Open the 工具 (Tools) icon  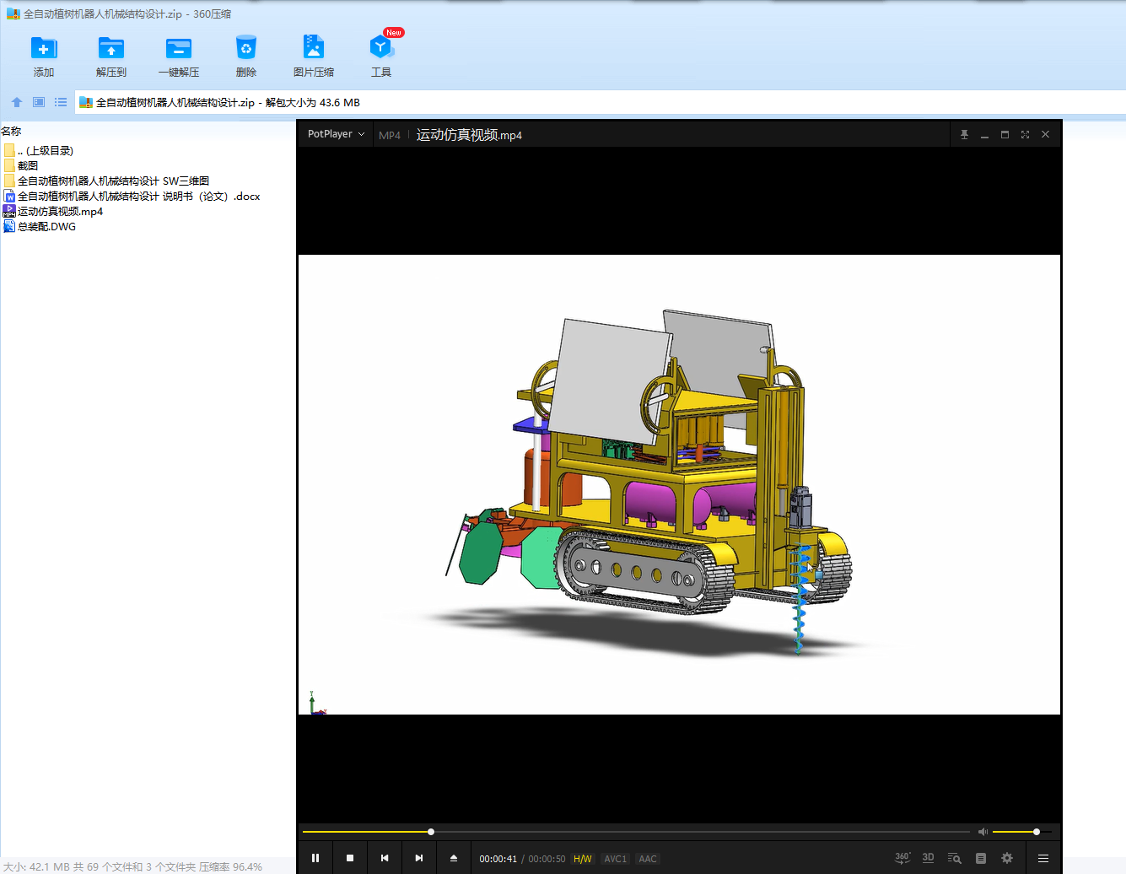(381, 49)
